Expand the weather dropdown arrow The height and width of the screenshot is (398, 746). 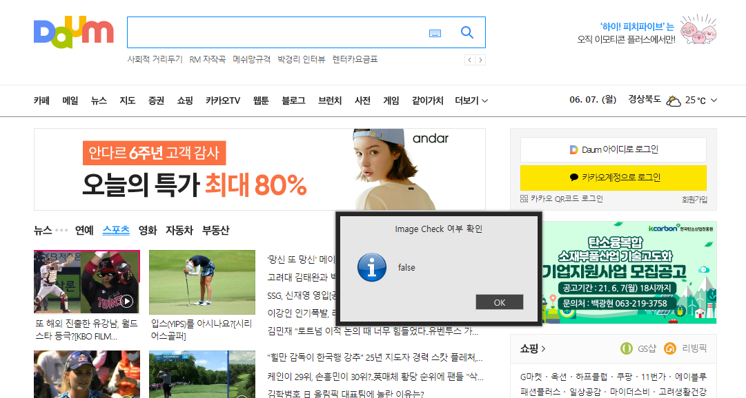pyautogui.click(x=714, y=101)
